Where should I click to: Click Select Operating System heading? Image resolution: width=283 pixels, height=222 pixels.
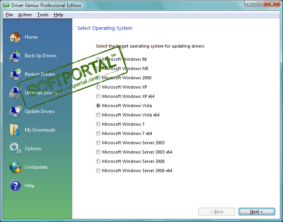pyautogui.click(x=105, y=28)
